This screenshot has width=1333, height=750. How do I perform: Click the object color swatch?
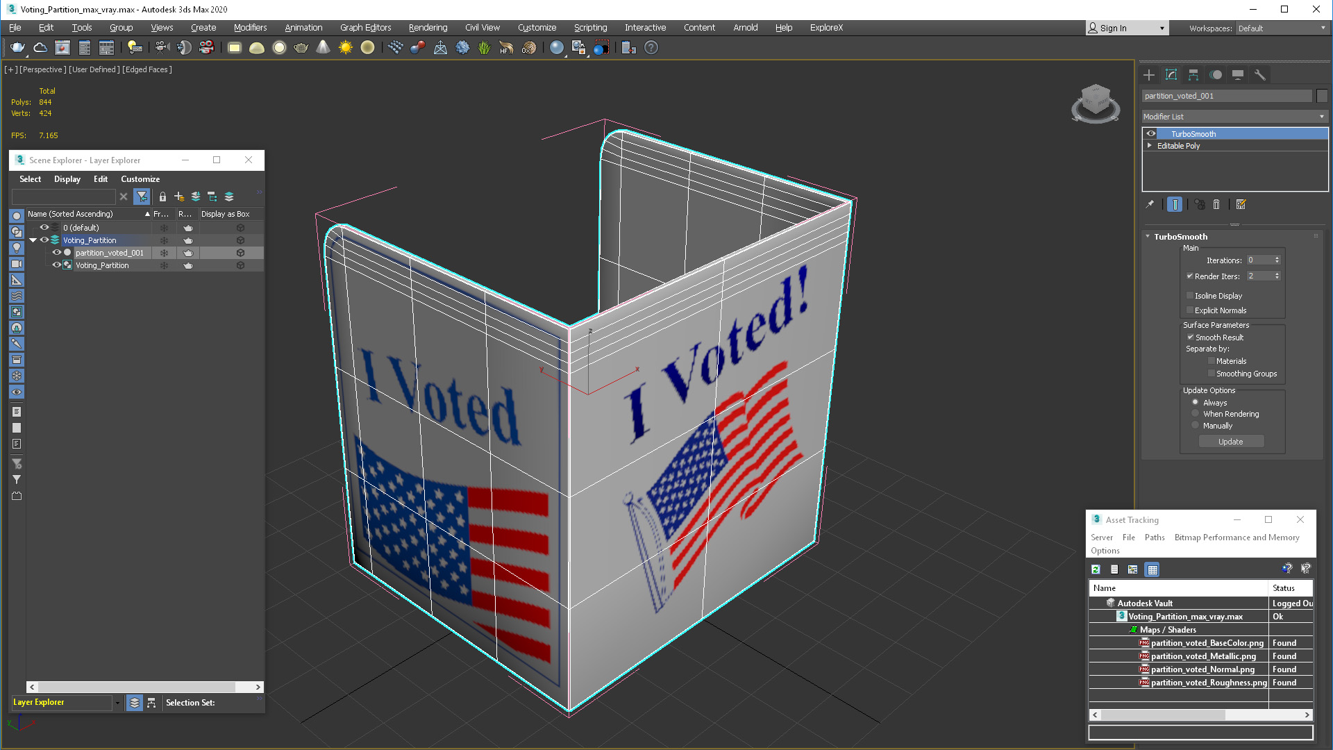point(1322,96)
